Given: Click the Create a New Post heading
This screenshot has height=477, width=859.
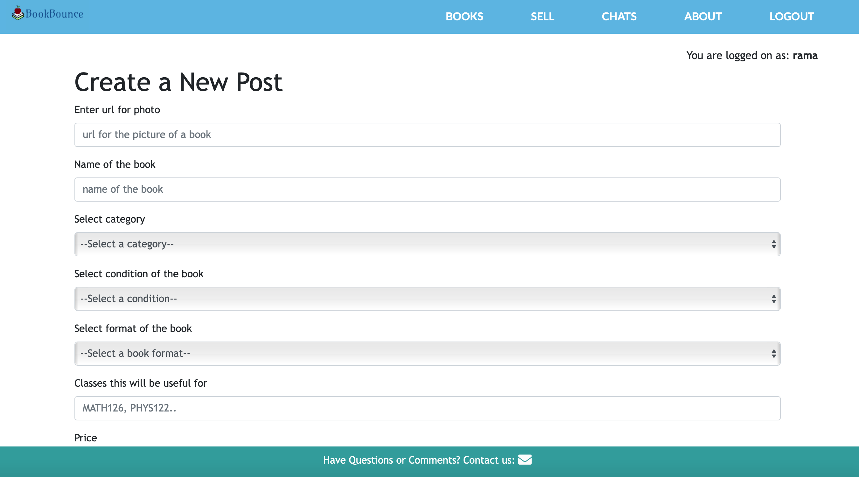Looking at the screenshot, I should (178, 82).
